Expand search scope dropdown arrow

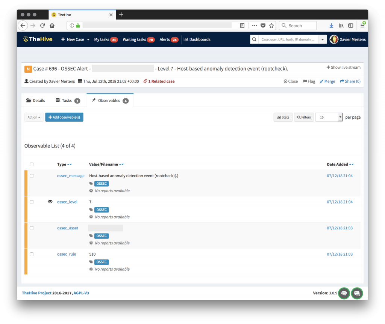pos(322,39)
